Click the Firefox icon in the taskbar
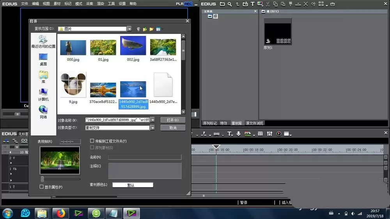The height and width of the screenshot is (219, 390). (x=61, y=213)
